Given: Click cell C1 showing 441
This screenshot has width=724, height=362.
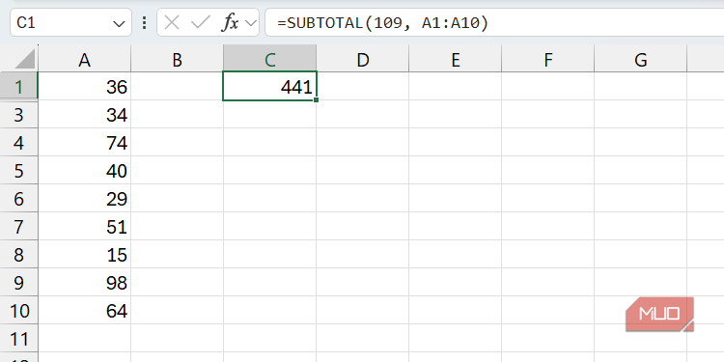Looking at the screenshot, I should pyautogui.click(x=269, y=86).
